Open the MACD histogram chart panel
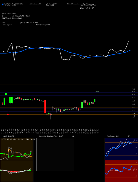Viewport: 138px width, 182px height. pos(17,171)
